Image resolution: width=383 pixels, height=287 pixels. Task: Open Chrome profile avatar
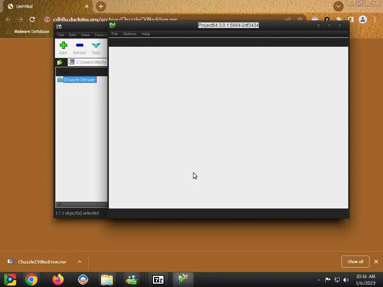[x=363, y=19]
